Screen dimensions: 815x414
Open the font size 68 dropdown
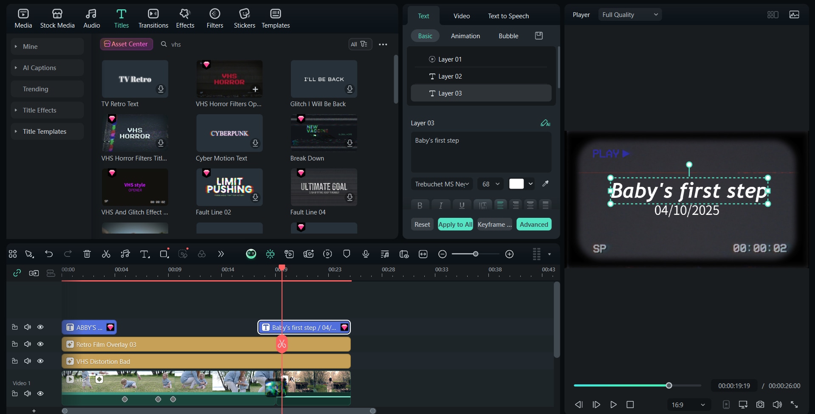(x=491, y=184)
